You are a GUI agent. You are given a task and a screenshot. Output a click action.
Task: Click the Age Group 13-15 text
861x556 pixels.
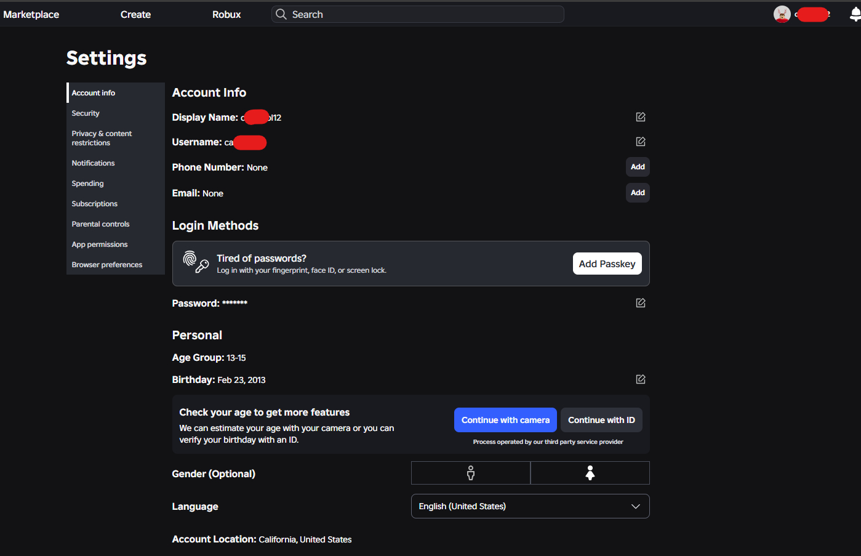click(x=209, y=358)
